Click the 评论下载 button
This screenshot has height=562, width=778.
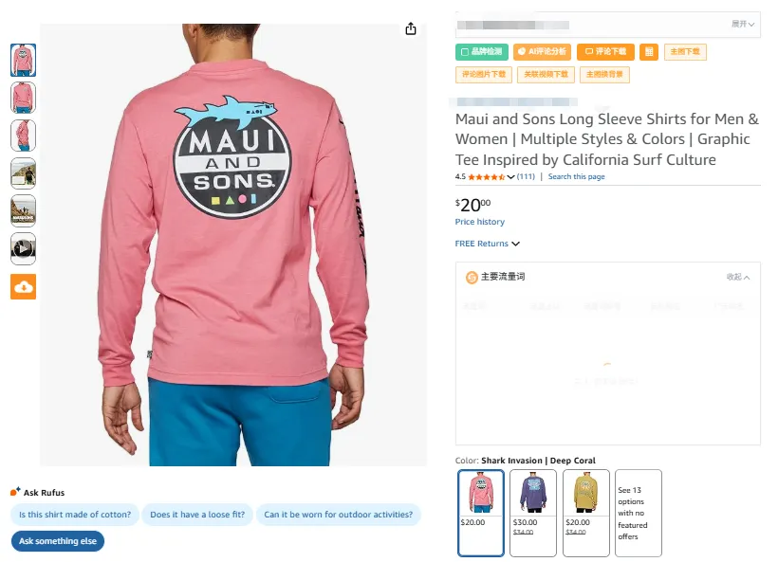click(605, 51)
